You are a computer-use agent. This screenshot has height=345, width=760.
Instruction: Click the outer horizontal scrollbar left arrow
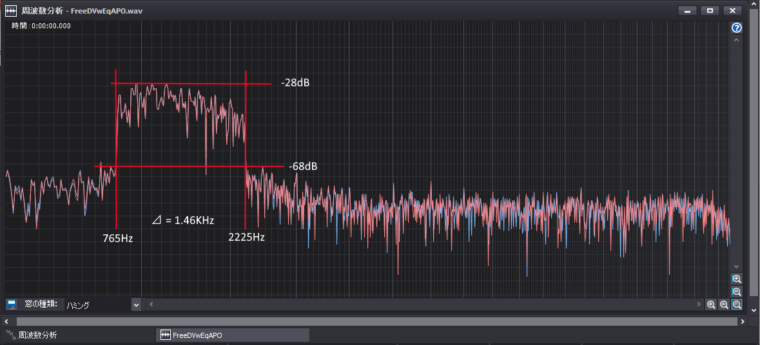click(x=7, y=321)
